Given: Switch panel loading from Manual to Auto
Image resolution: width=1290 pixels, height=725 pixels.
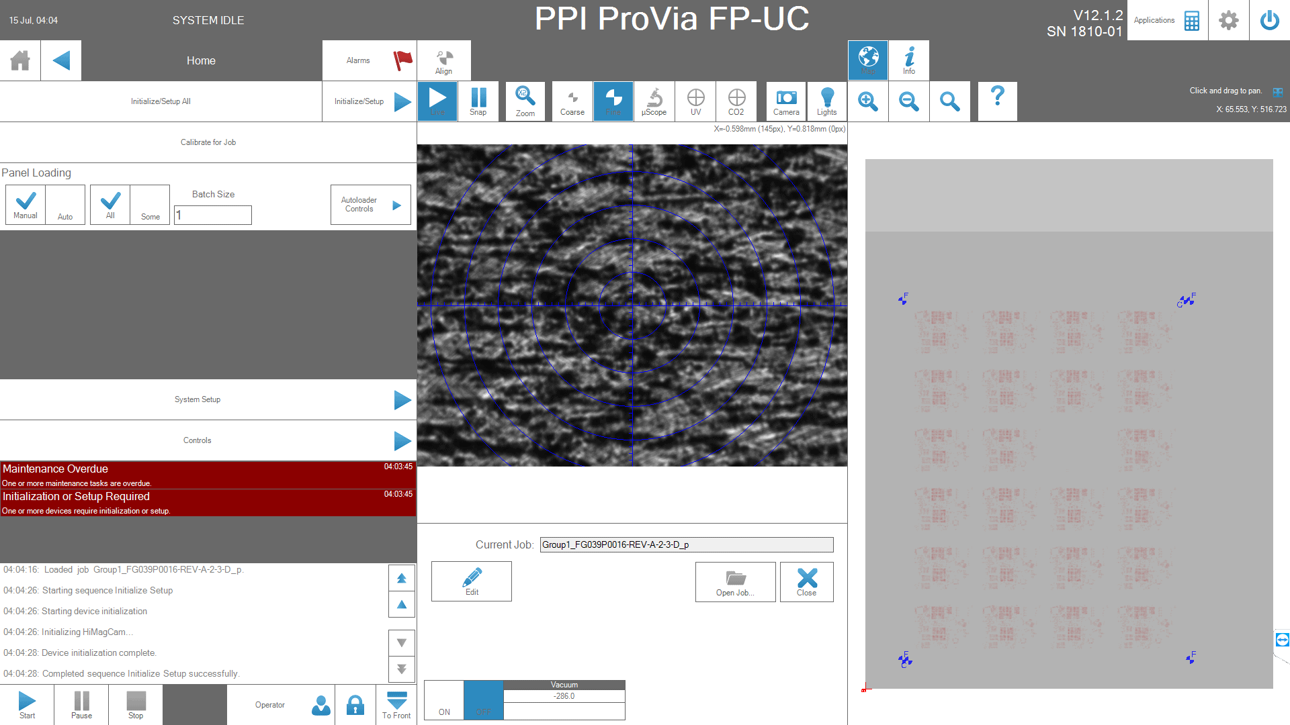Looking at the screenshot, I should tap(64, 205).
